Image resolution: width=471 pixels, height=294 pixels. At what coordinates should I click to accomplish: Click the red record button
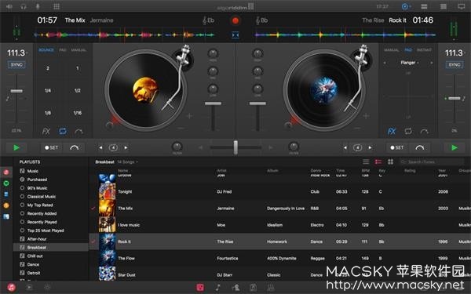click(x=235, y=20)
